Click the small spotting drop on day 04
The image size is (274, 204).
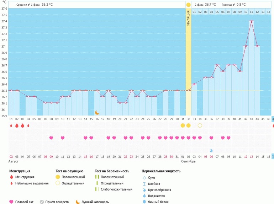28,125
